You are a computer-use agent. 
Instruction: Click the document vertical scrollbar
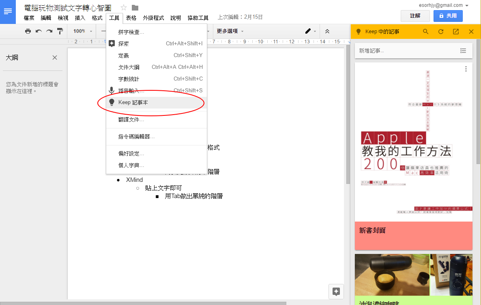click(348, 115)
